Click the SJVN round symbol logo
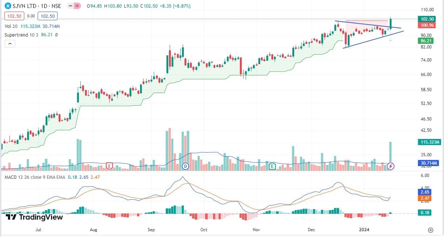This screenshot has height=237, width=444. (7, 6)
